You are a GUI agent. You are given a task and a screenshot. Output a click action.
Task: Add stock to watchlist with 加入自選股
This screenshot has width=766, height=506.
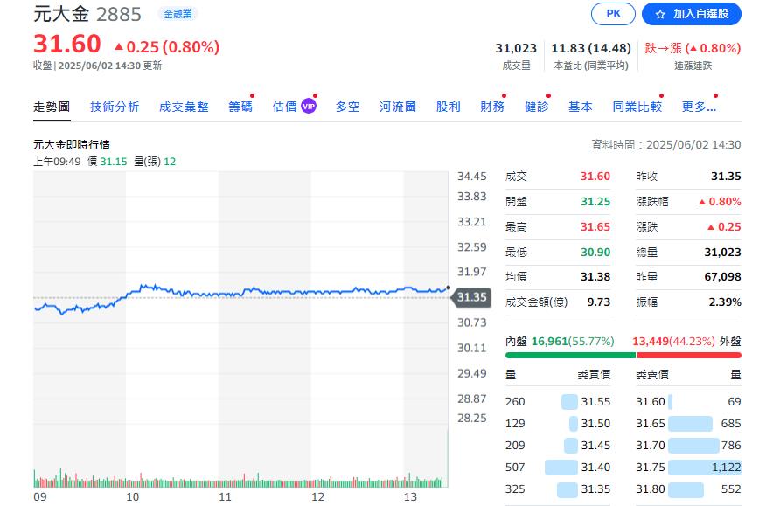tap(691, 14)
